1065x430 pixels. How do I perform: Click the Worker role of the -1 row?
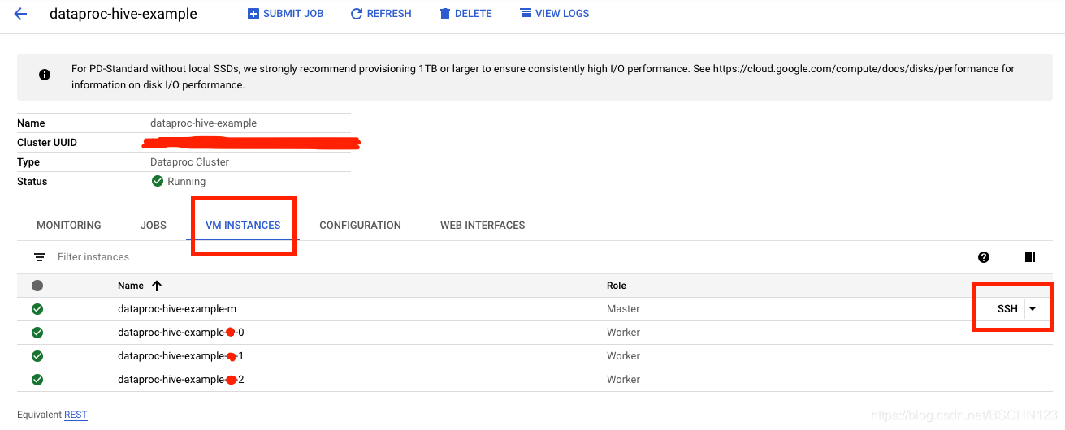coord(623,356)
